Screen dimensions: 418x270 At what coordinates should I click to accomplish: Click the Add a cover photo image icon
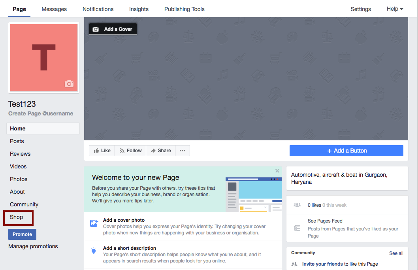94,223
